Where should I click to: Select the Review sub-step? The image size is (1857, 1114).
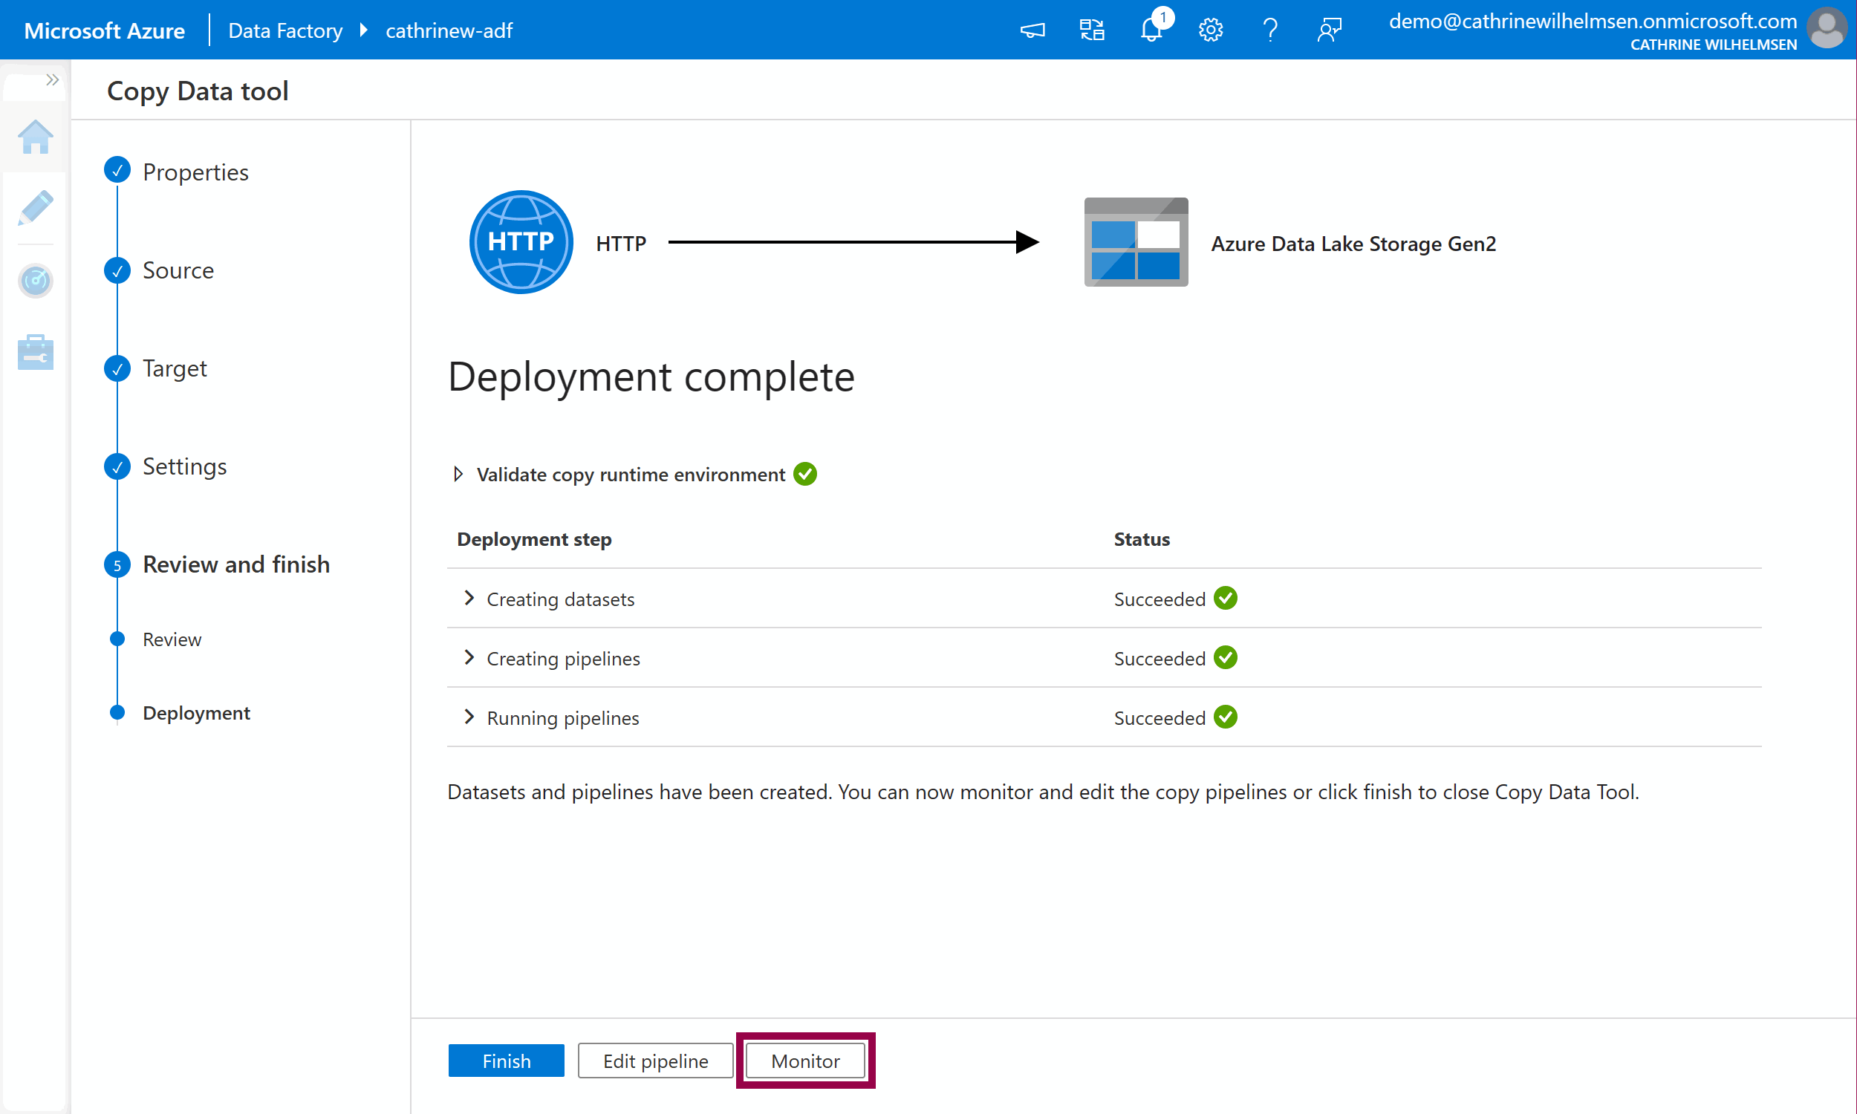click(172, 639)
